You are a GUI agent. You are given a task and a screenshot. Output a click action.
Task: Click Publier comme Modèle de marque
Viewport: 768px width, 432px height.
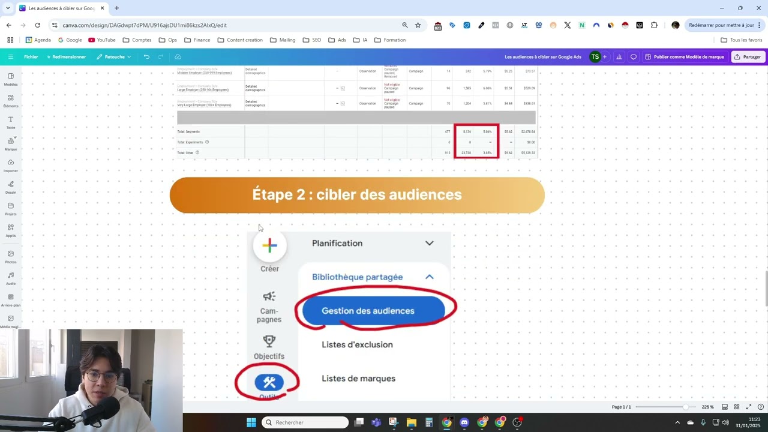tap(685, 57)
